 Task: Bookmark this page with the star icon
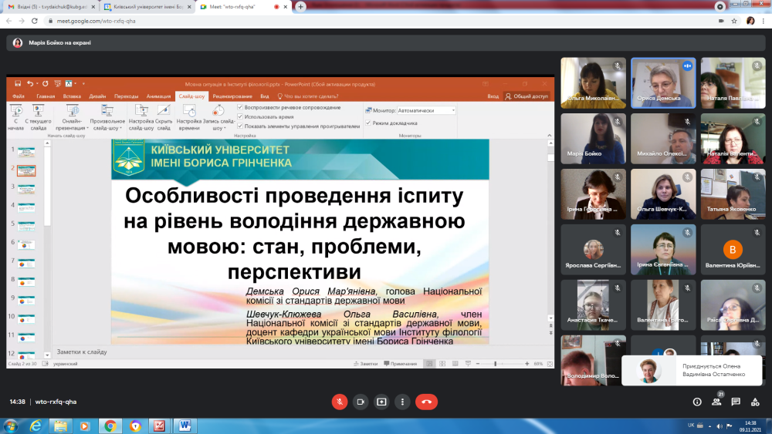734,21
